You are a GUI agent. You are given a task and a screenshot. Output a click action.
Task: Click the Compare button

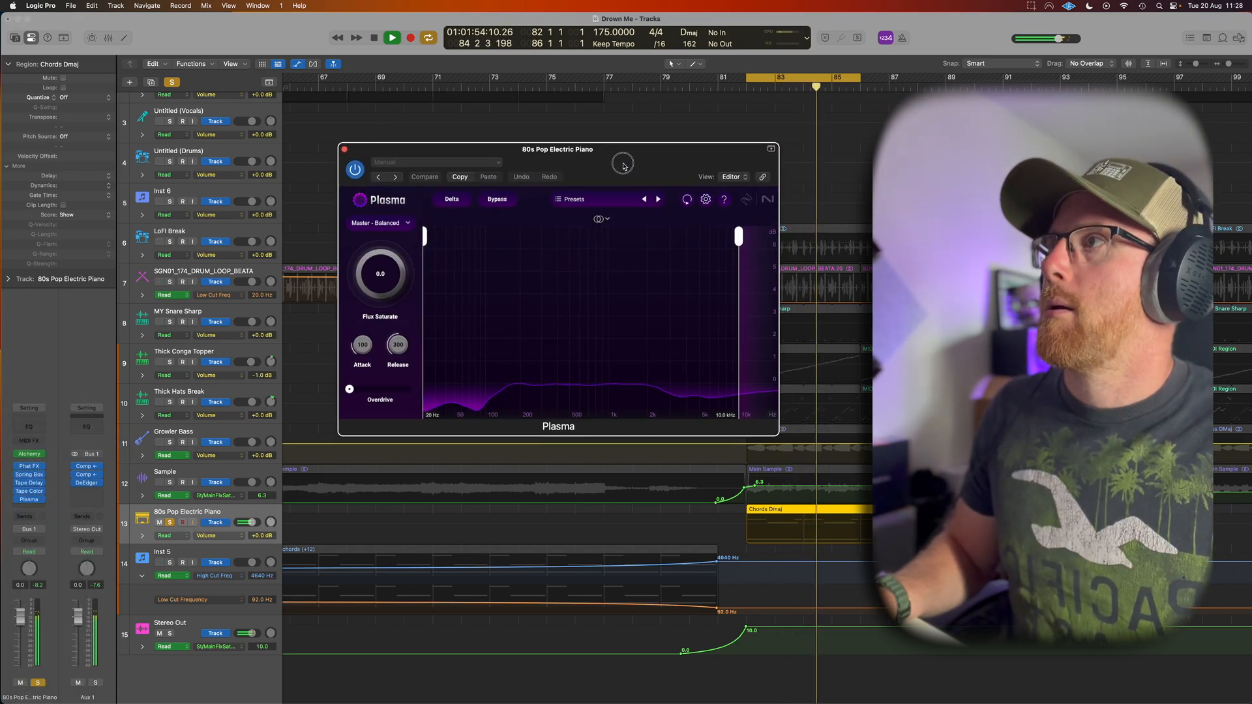pos(425,177)
